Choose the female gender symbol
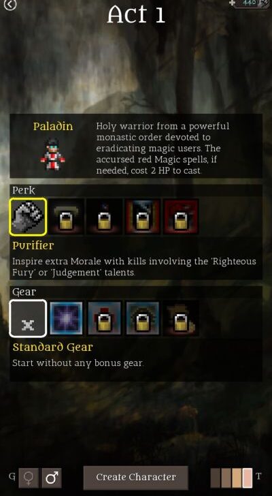This screenshot has height=496, width=272. click(29, 478)
